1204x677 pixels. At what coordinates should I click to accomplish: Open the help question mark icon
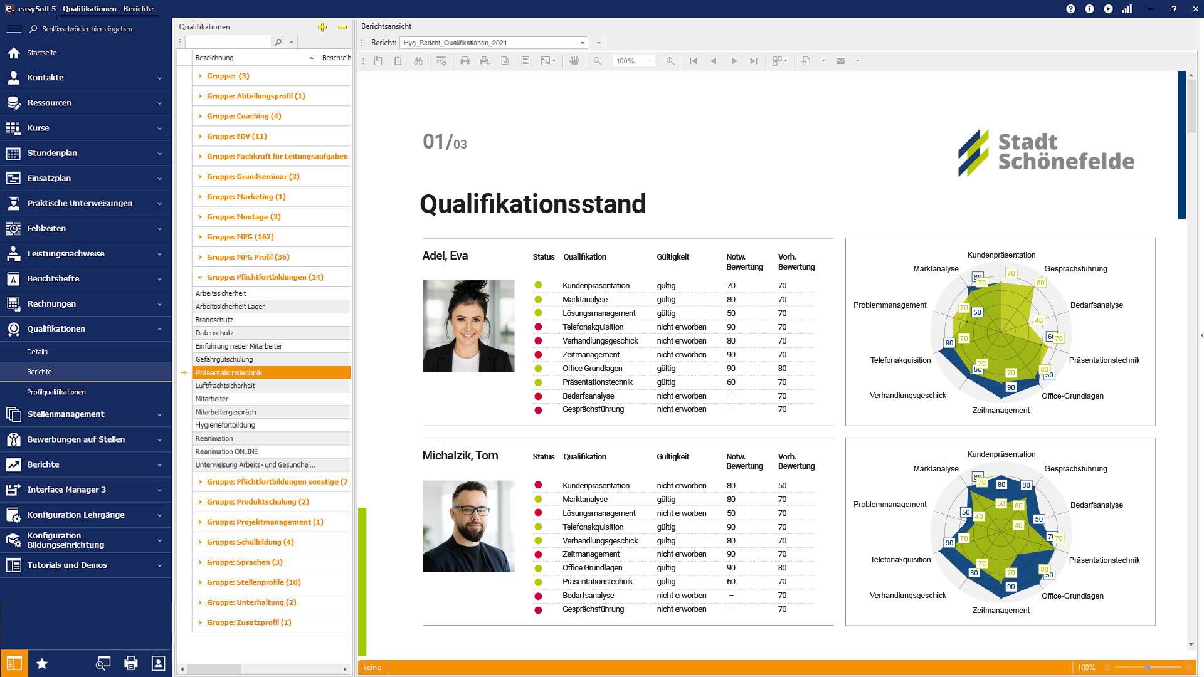[x=1070, y=9]
